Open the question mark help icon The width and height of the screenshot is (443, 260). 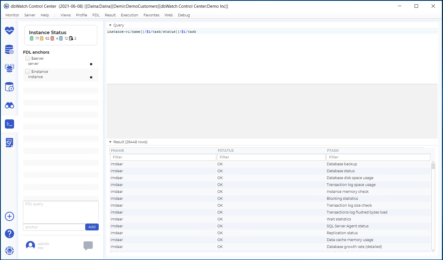point(9,234)
